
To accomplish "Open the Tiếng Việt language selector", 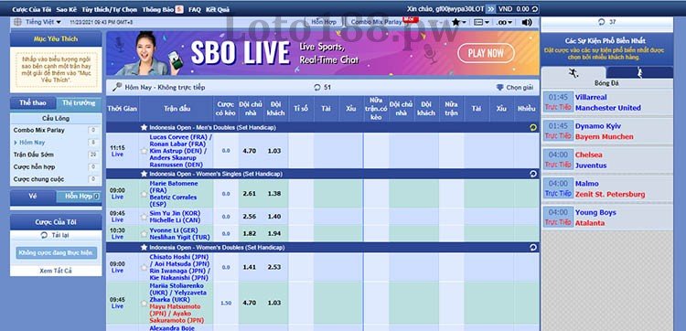I will click(38, 22).
